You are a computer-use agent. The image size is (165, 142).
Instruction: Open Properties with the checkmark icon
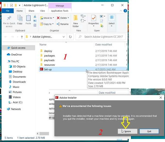click(x=93, y=18)
